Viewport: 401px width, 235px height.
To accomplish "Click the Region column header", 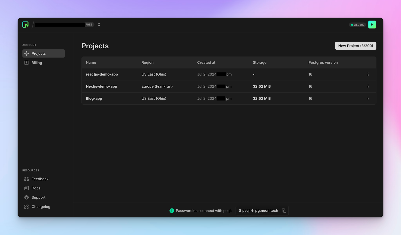I will tap(148, 63).
